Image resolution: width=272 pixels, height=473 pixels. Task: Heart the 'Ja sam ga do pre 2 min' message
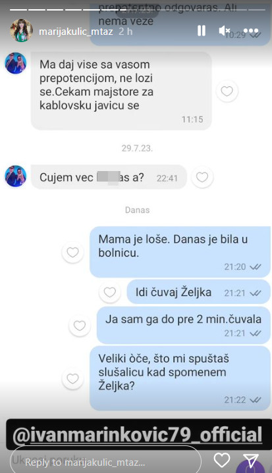point(80,326)
